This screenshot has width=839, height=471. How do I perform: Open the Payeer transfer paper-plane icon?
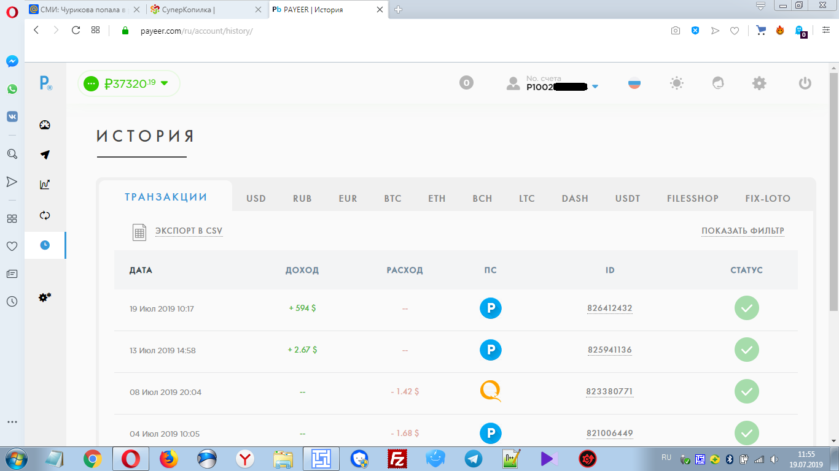(45, 155)
